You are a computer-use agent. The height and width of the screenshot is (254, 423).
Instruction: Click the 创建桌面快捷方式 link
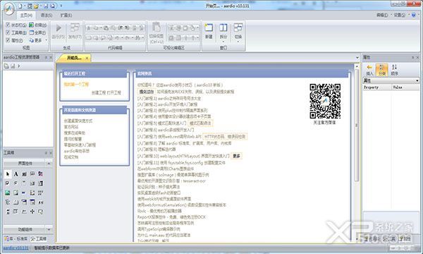tap(78, 121)
